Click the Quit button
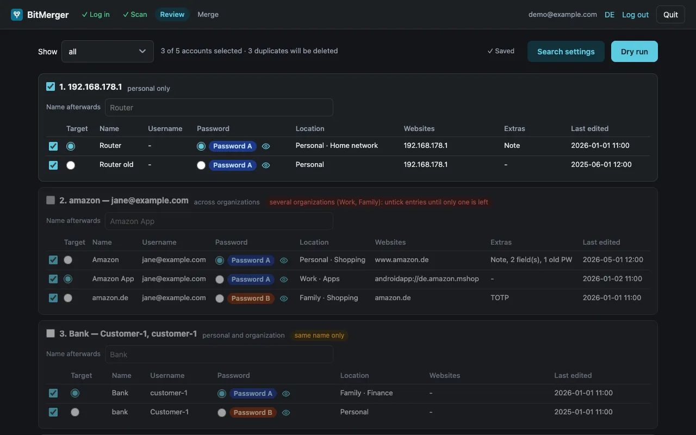This screenshot has width=696, height=435. click(670, 15)
